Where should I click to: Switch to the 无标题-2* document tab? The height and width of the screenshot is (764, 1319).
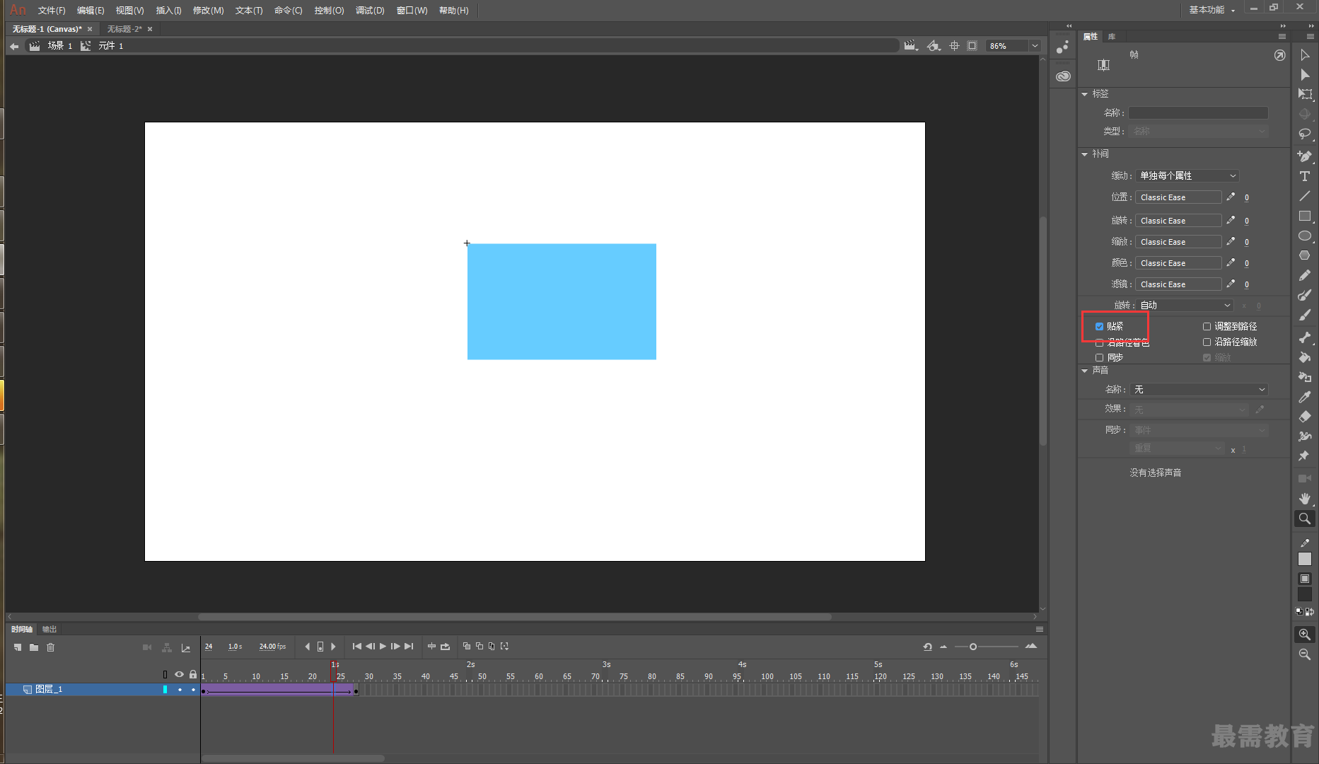125,29
